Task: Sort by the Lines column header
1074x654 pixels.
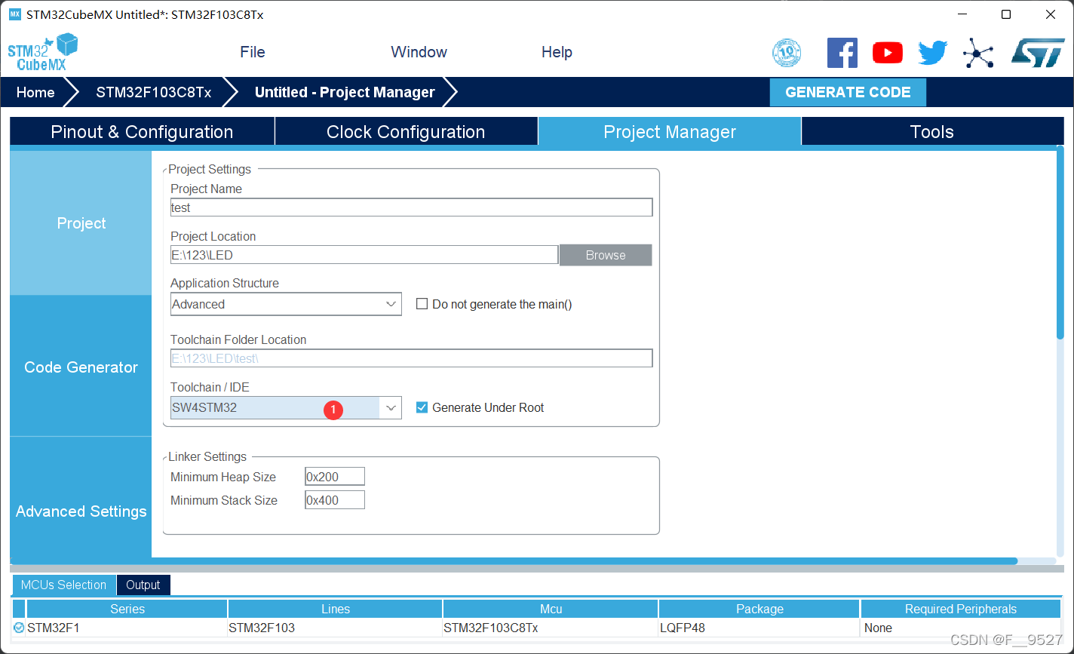Action: coord(335,609)
